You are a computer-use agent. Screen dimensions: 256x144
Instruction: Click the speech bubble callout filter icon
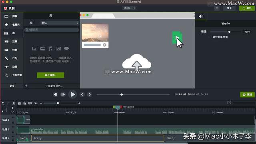[x=66, y=48]
